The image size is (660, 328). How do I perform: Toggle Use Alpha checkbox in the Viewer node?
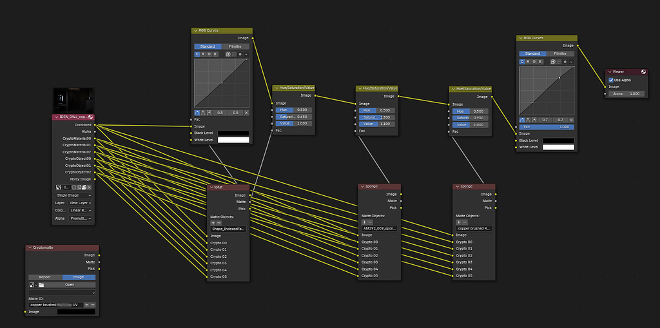point(611,80)
